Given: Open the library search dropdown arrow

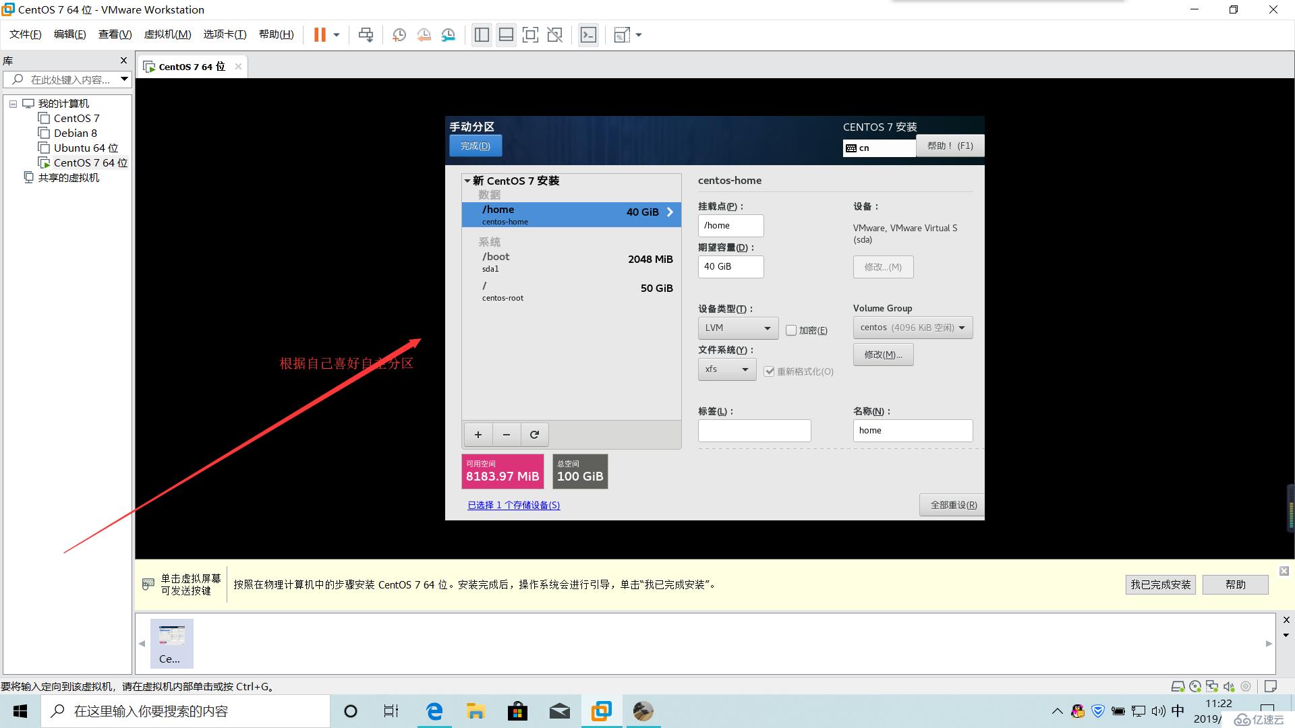Looking at the screenshot, I should coord(125,80).
